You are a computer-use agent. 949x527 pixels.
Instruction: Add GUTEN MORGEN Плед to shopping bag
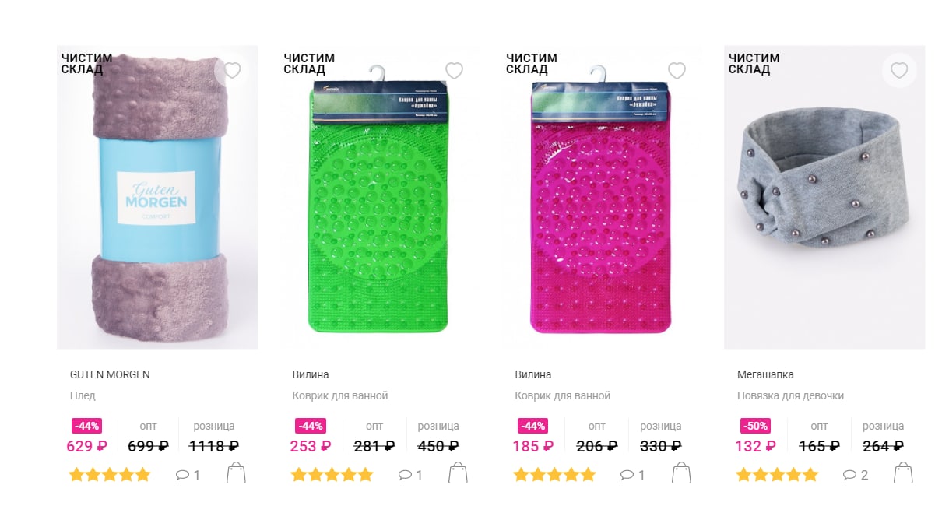[x=236, y=473]
